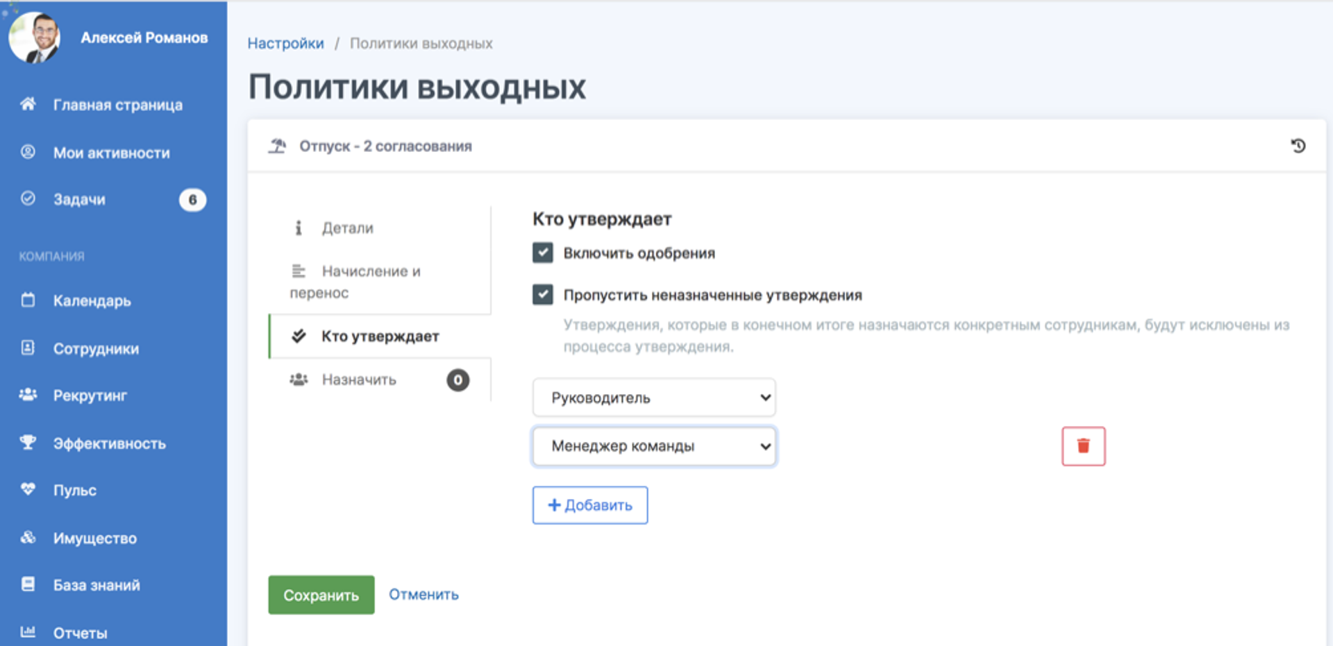Open Отчеты in sidebar

click(81, 633)
